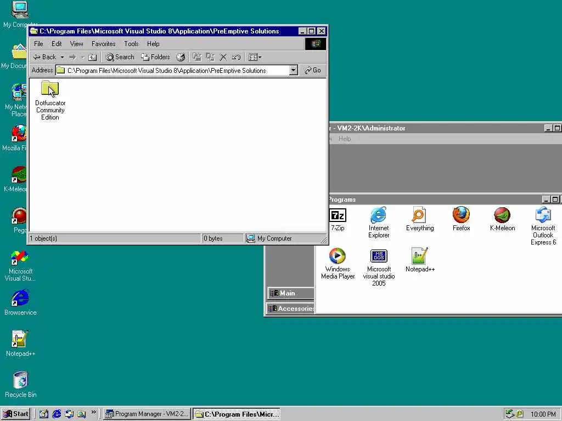Open the Tools menu

pyautogui.click(x=131, y=44)
